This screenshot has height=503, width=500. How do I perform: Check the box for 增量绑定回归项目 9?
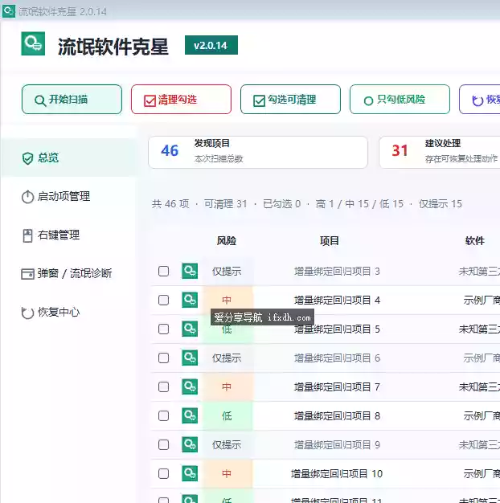[x=164, y=444]
